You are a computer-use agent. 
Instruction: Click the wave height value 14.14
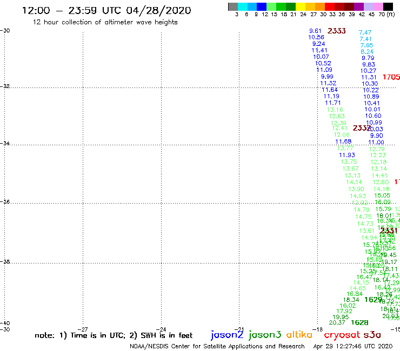tap(354, 182)
